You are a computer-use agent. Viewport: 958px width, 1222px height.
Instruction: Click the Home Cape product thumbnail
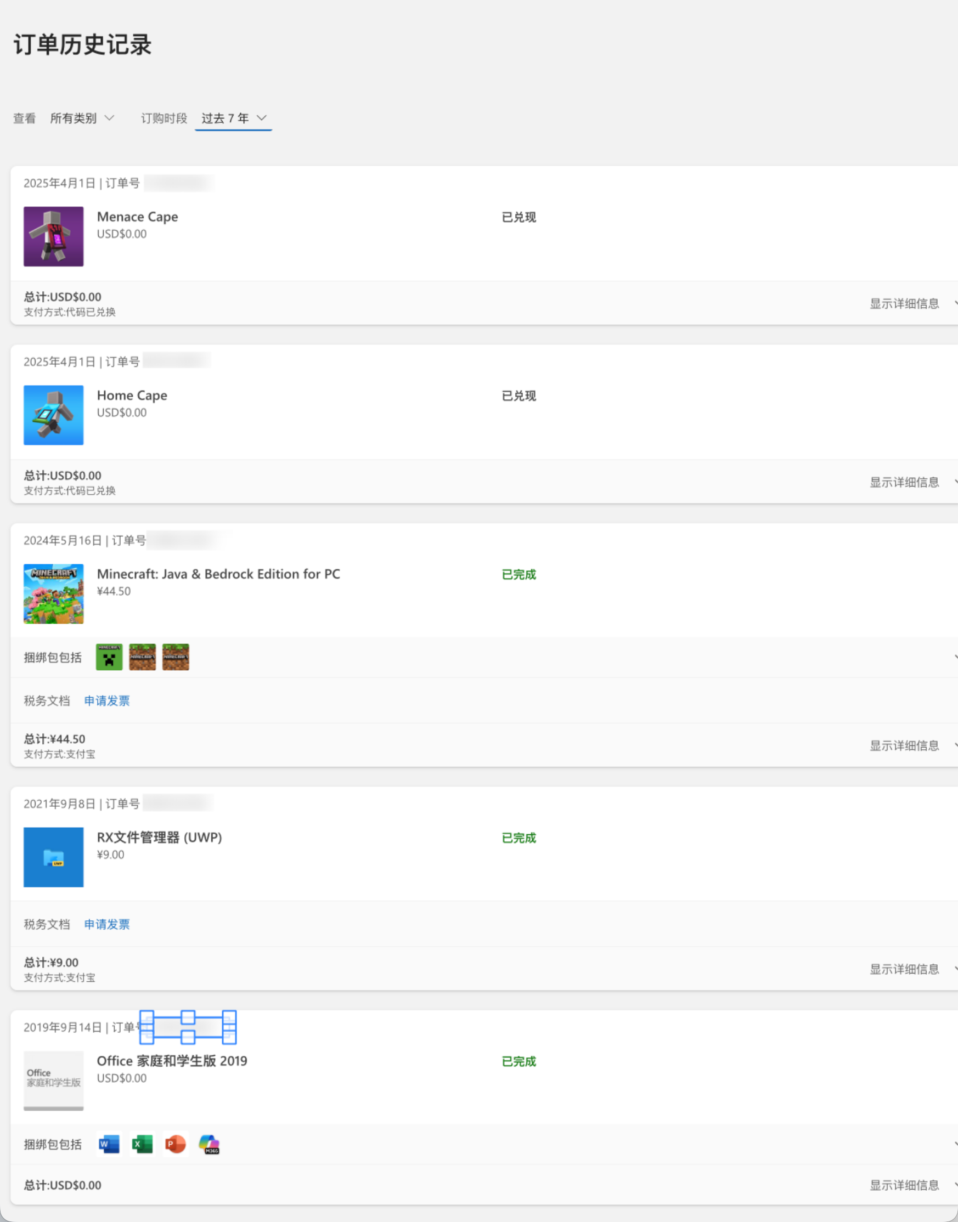click(x=53, y=415)
